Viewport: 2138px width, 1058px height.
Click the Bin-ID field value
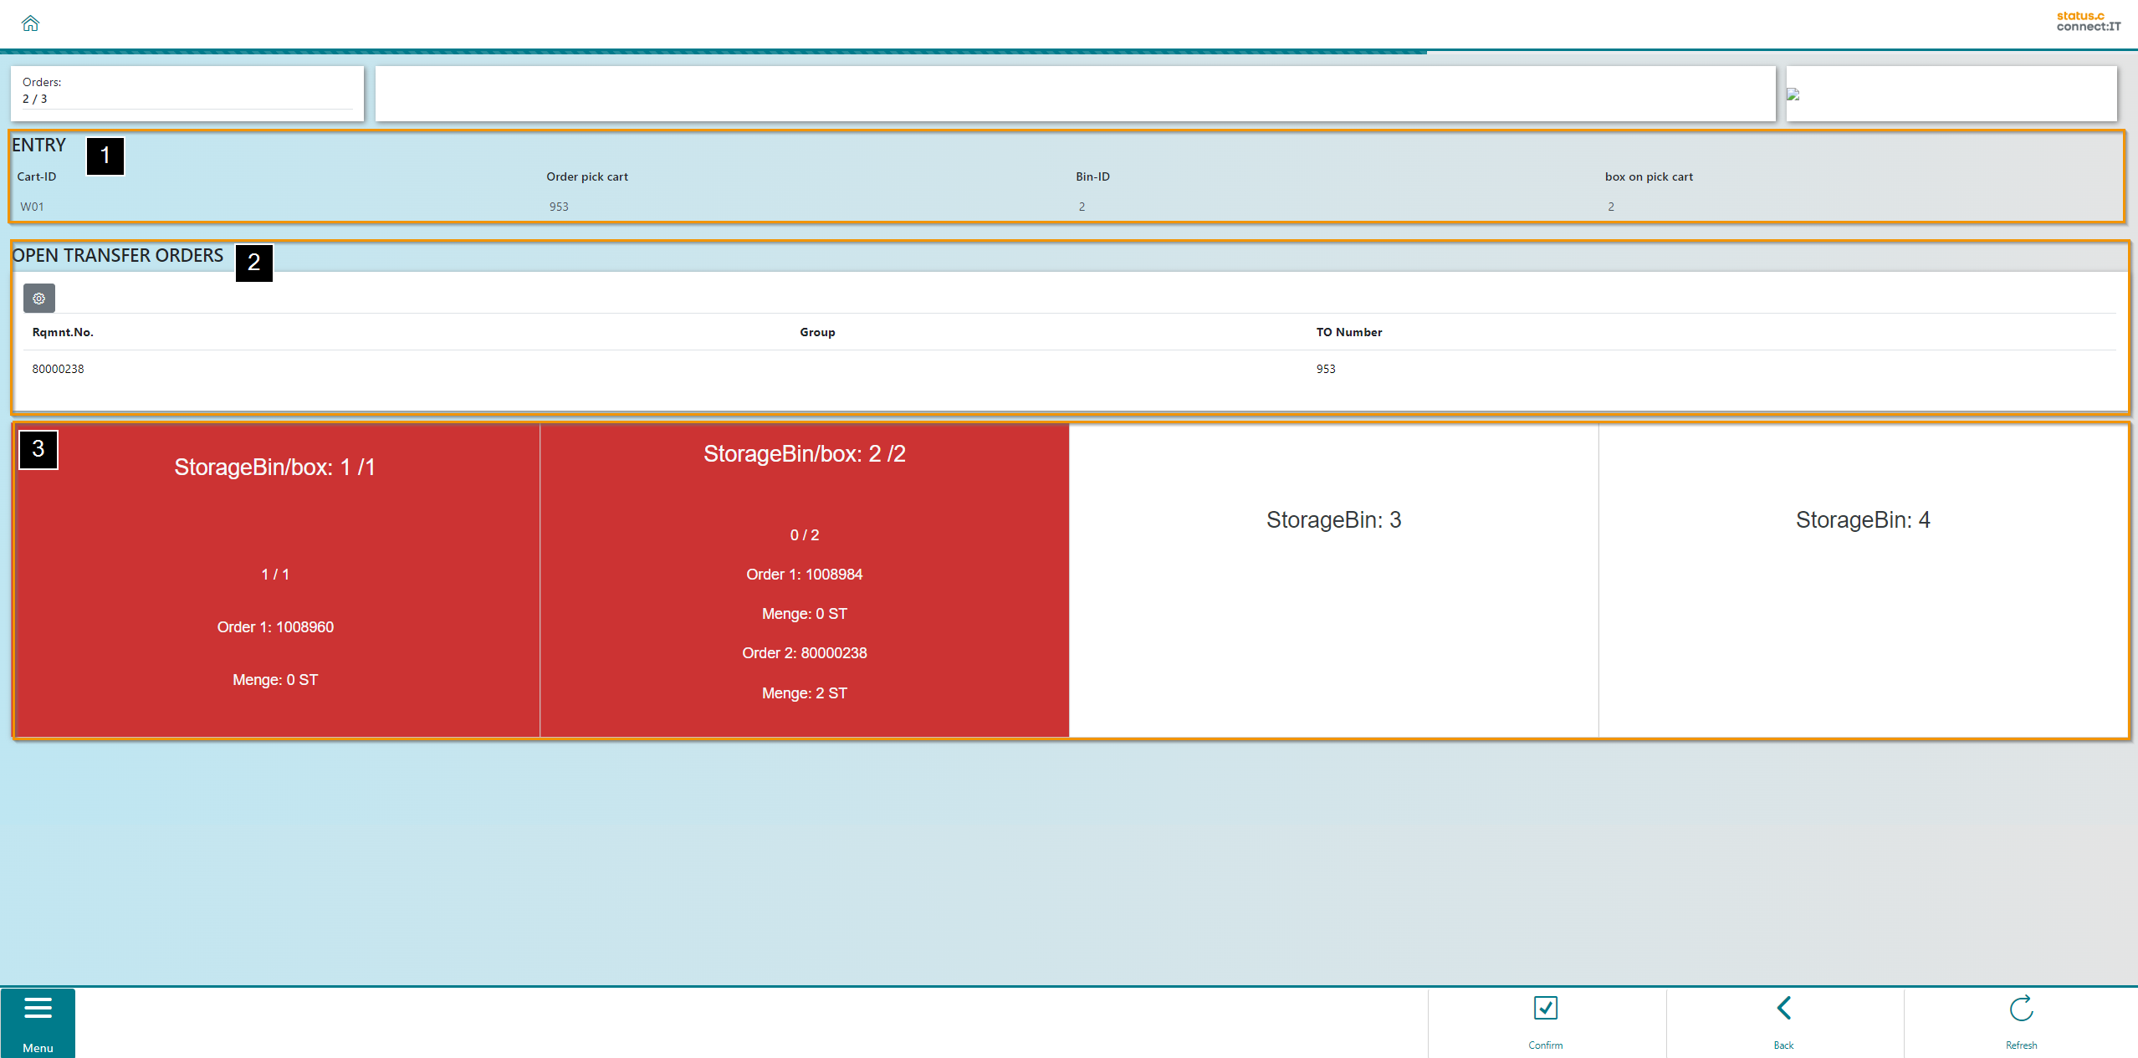(x=1082, y=207)
